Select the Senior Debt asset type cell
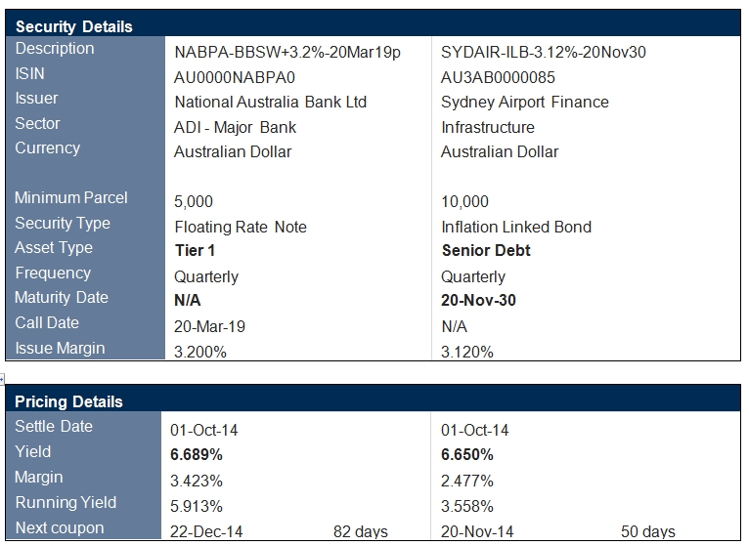The height and width of the screenshot is (546, 749). click(486, 251)
